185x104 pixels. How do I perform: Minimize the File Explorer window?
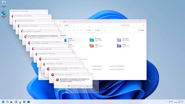[x=136, y=21]
